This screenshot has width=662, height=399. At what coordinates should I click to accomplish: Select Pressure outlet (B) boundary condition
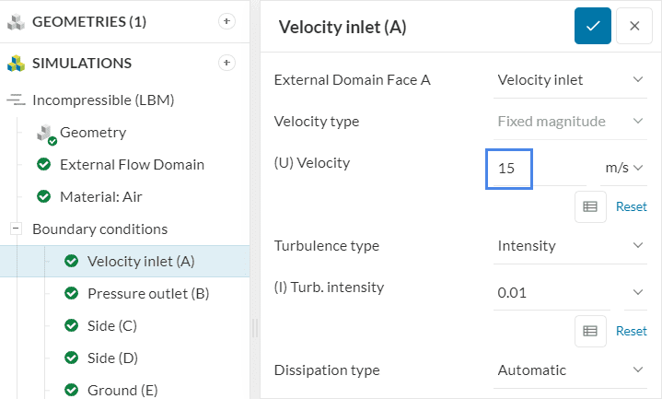(147, 294)
